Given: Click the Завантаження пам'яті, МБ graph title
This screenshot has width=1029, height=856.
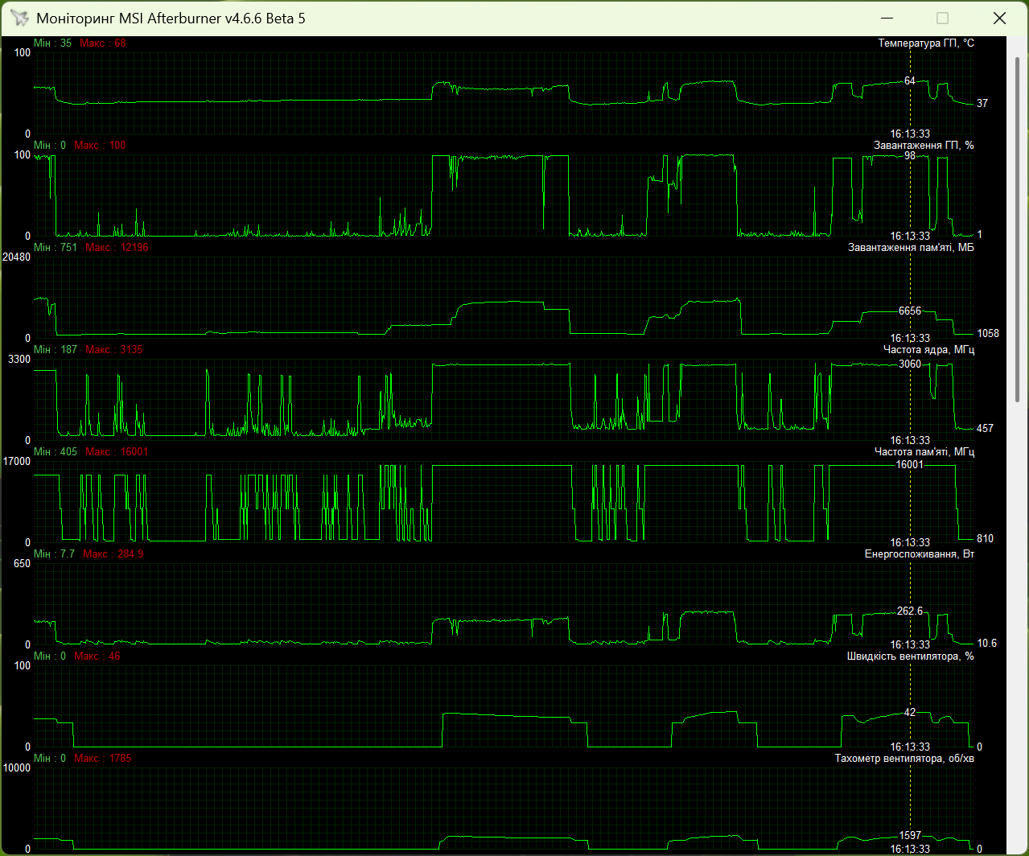Looking at the screenshot, I should coord(911,247).
